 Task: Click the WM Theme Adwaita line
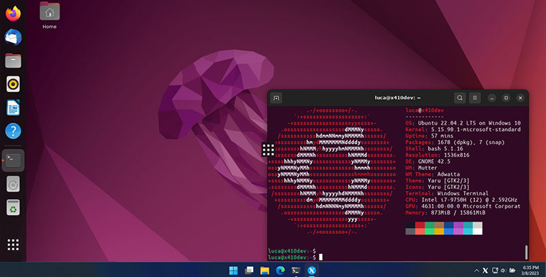tap(433, 174)
